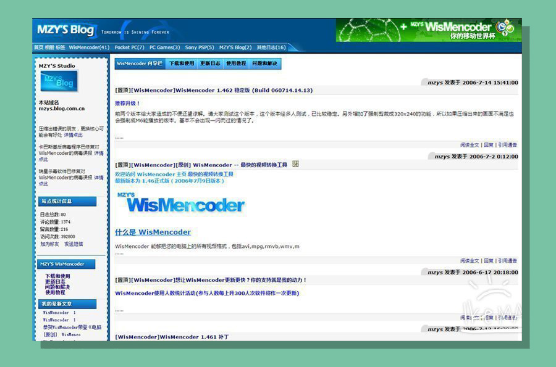Click the 站点统计信息 section header
556x367 pixels.
pos(67,201)
